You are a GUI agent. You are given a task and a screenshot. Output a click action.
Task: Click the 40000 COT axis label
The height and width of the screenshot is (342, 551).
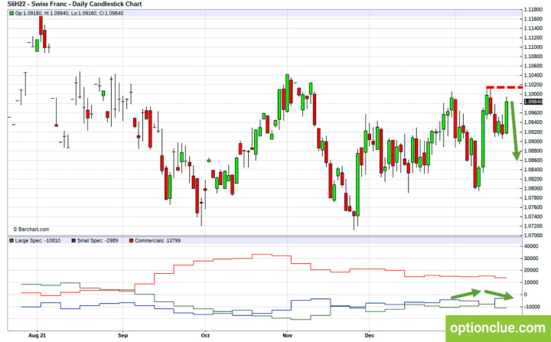(x=530, y=246)
